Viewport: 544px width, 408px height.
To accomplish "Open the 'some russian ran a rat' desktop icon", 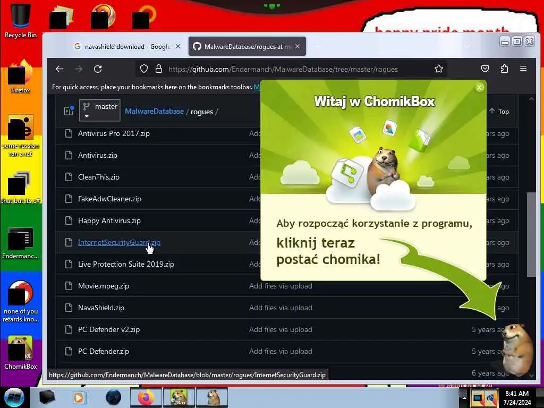I will click(21, 135).
